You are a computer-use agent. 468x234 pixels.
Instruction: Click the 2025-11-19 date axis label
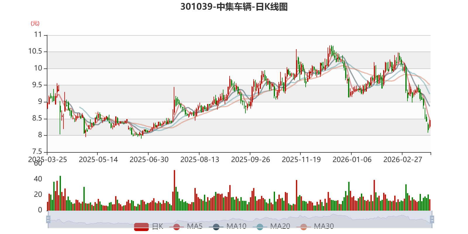301,160
